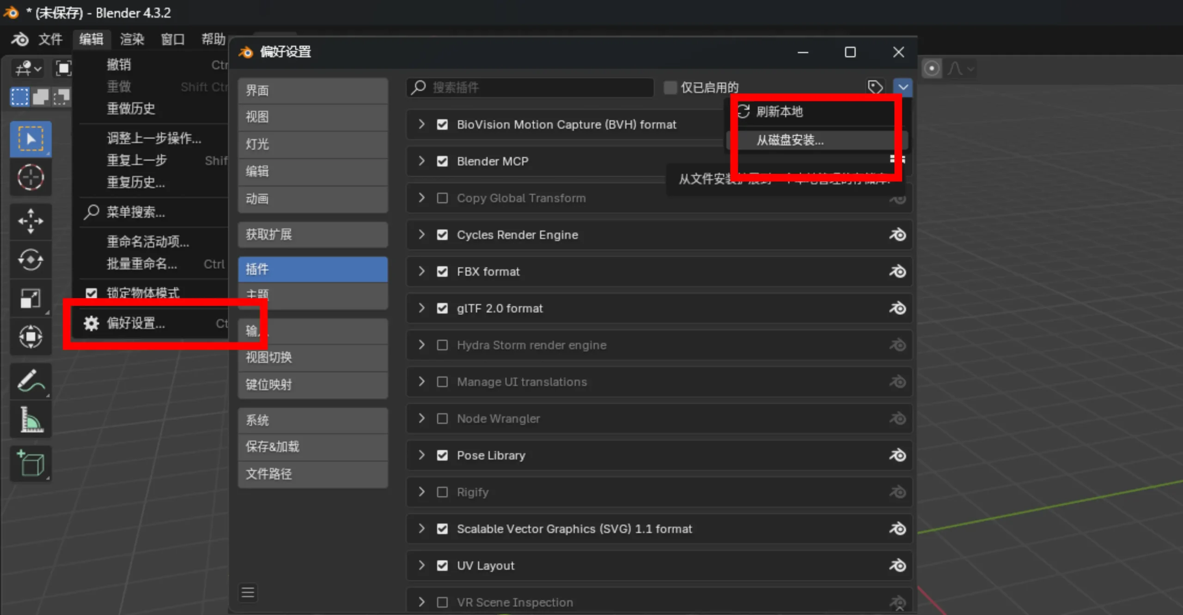Select the Measure ruler tool

tap(30, 420)
